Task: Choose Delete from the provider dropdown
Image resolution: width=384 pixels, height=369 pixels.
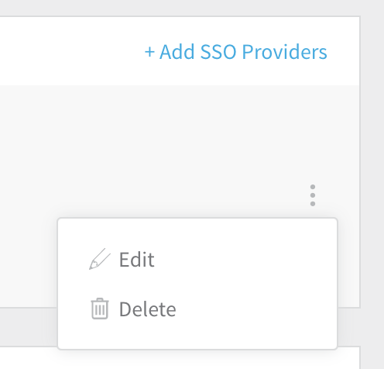Action: point(197,309)
